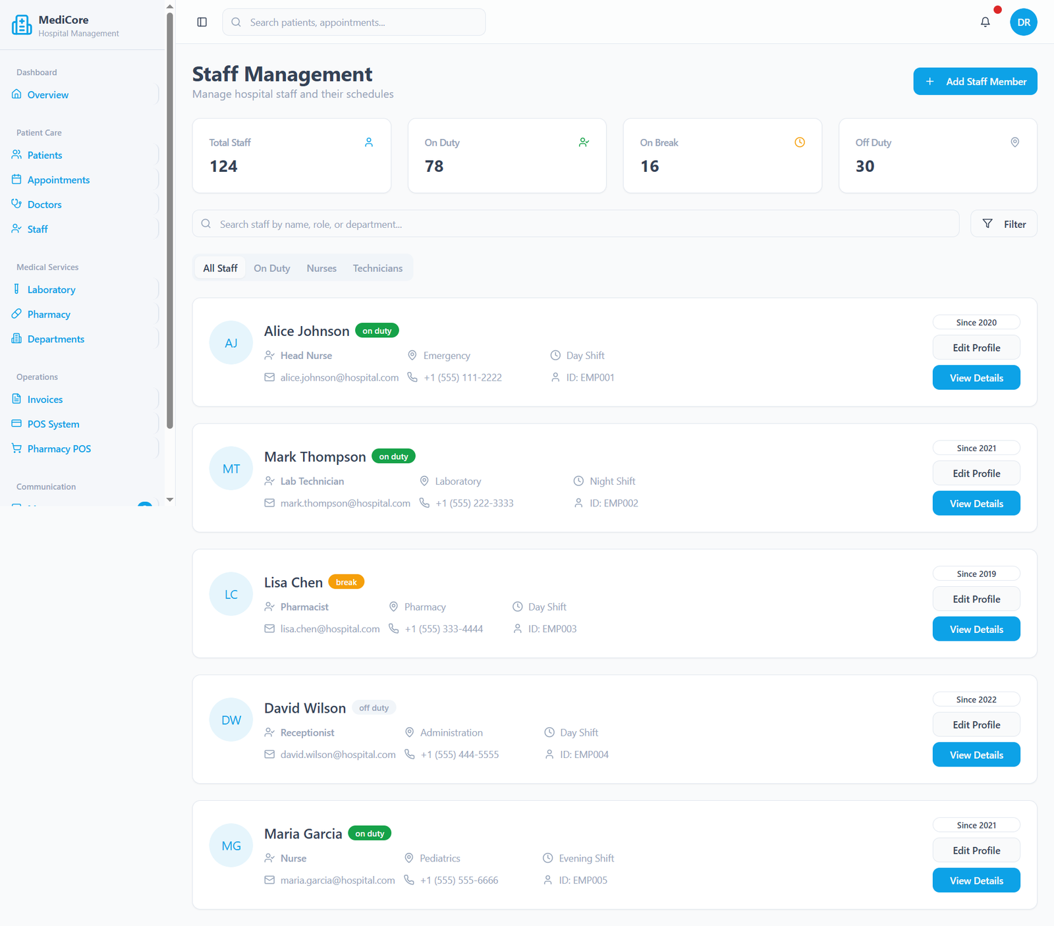Image resolution: width=1054 pixels, height=926 pixels.
Task: Open the DR user avatar menu
Action: (1023, 22)
